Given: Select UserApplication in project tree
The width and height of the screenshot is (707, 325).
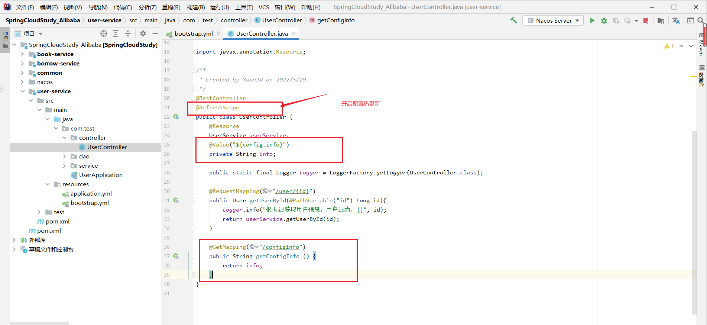Looking at the screenshot, I should click(101, 175).
